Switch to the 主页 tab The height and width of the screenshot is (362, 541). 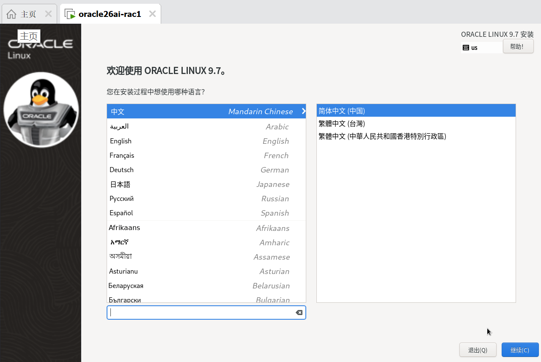coord(29,14)
